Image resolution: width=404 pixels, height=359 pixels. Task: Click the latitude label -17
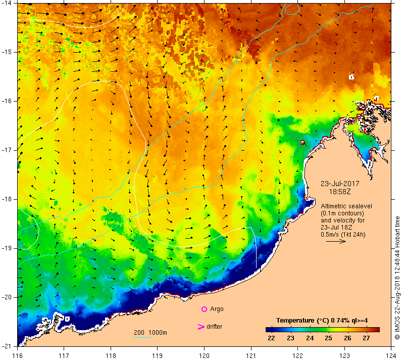pyautogui.click(x=7, y=150)
